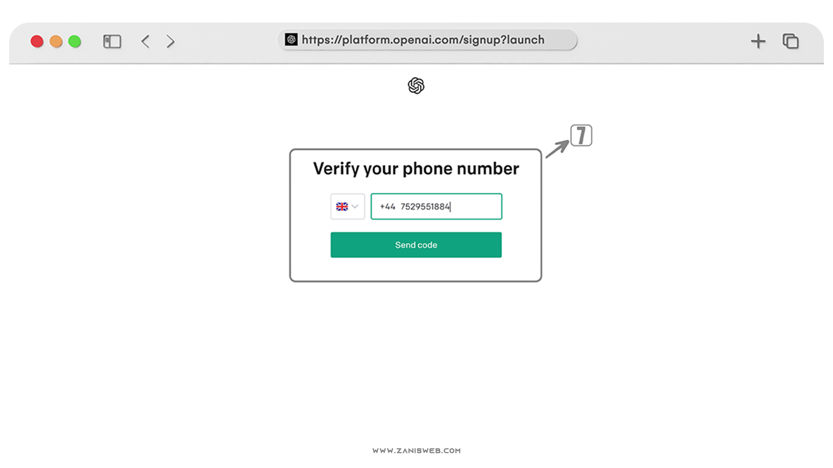Click the browser forward navigation arrow
The image size is (833, 468).
[170, 41]
